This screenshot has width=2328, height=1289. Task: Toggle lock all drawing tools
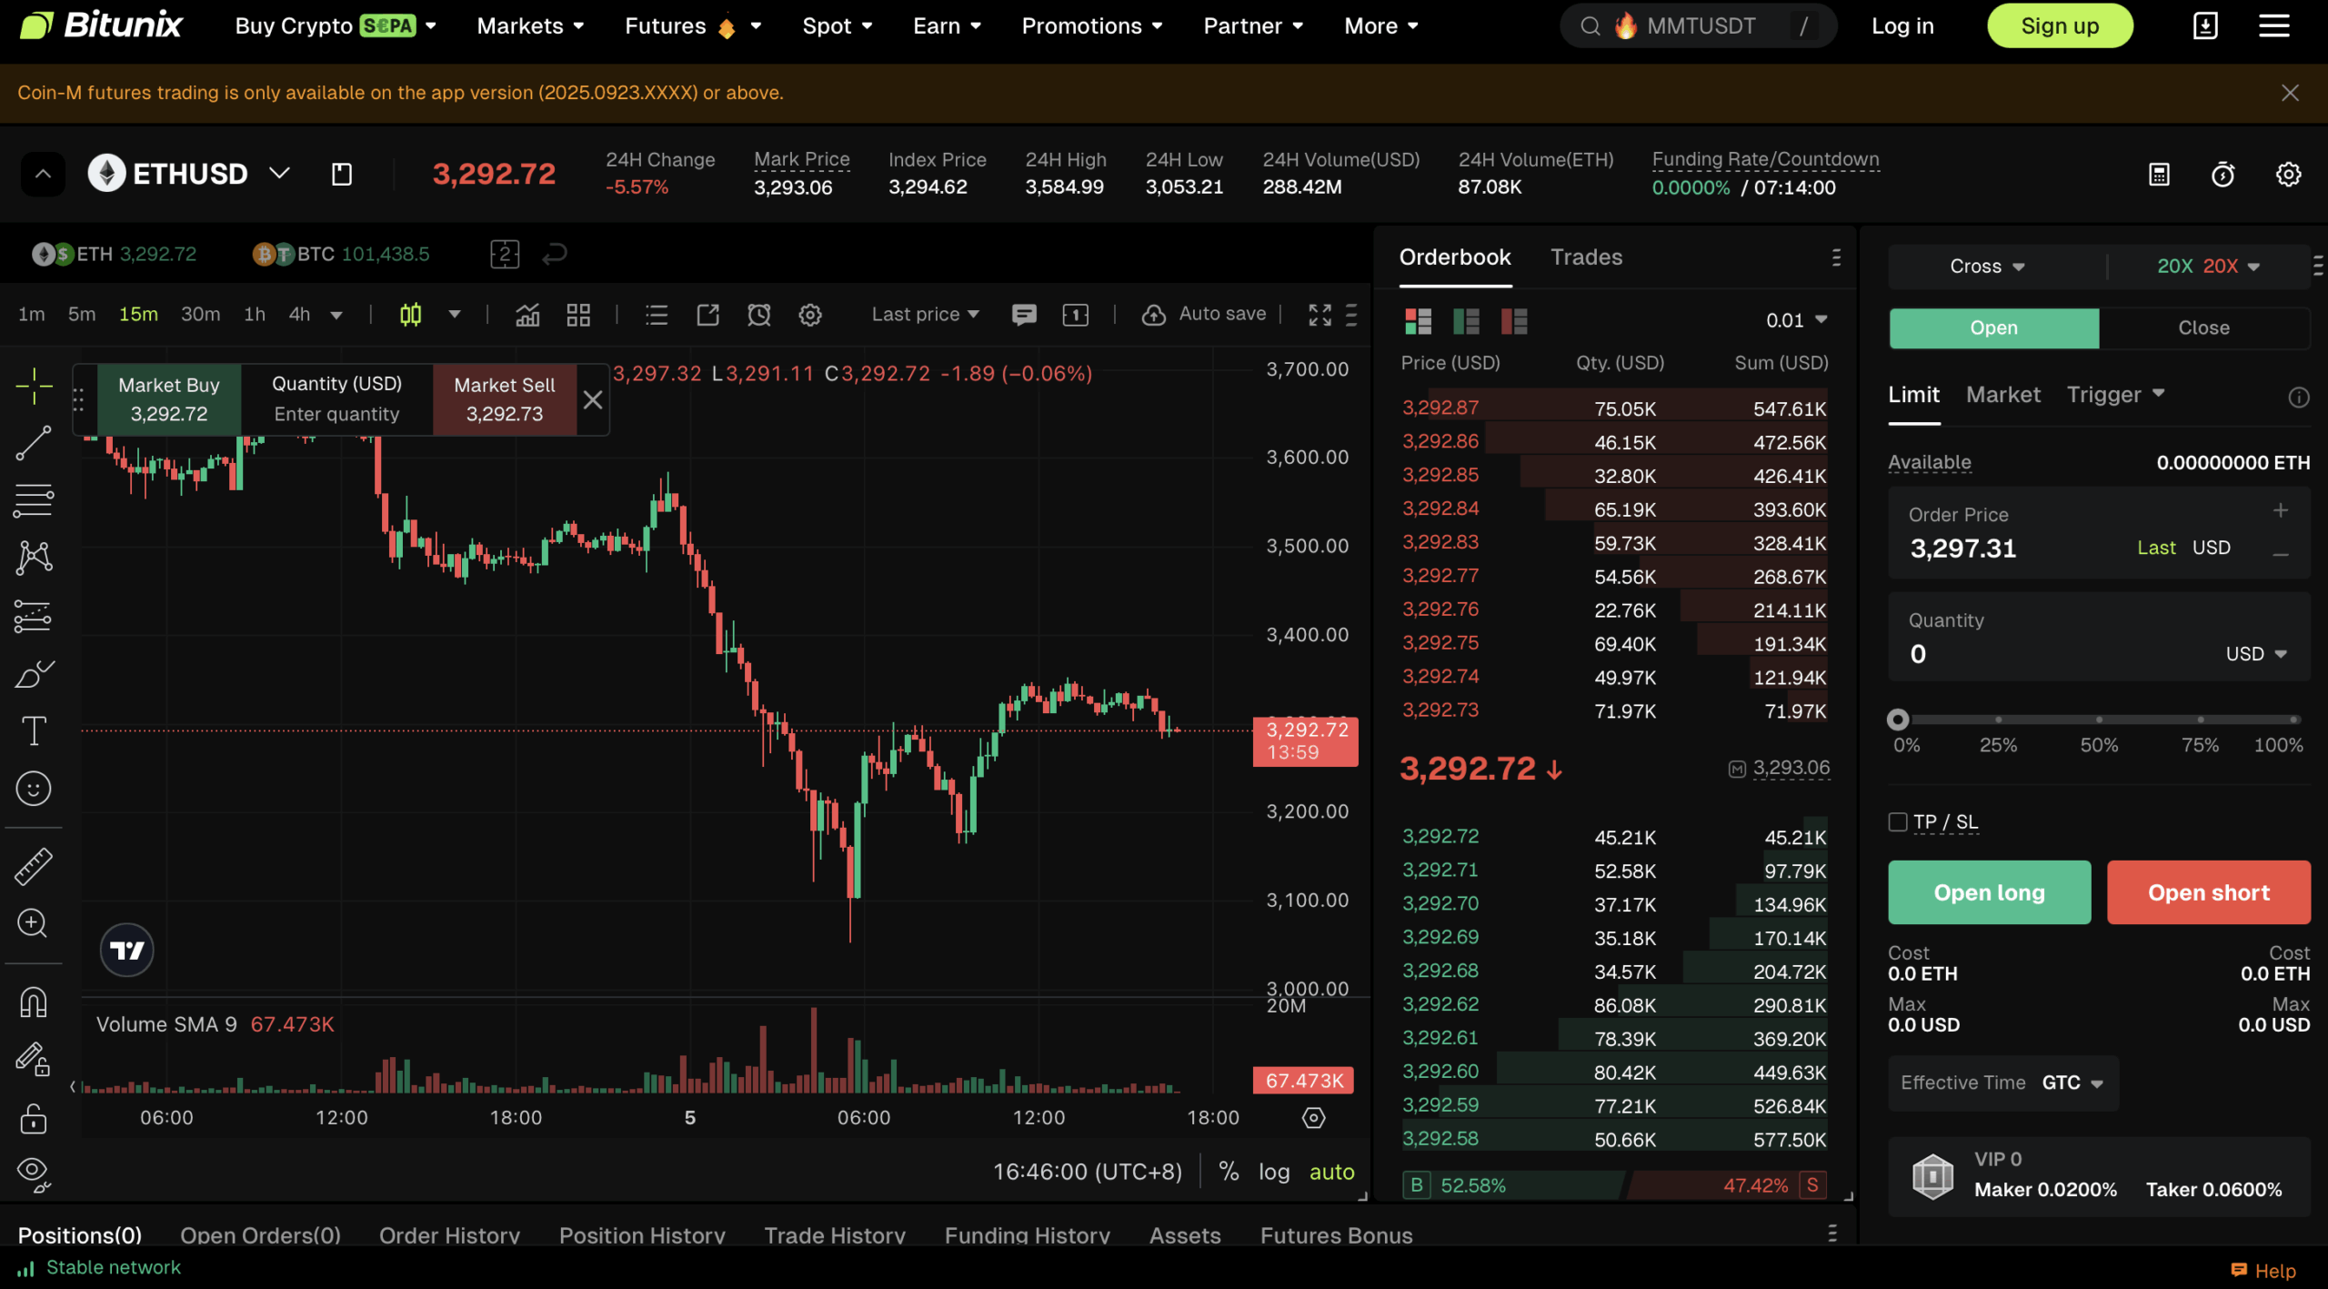[34, 1118]
